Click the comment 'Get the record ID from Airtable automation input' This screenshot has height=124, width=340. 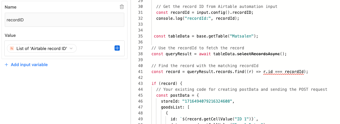pos(217,7)
